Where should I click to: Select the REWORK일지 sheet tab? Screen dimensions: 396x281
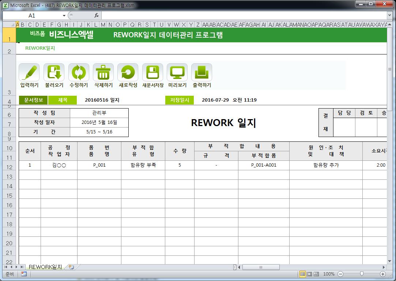45,267
